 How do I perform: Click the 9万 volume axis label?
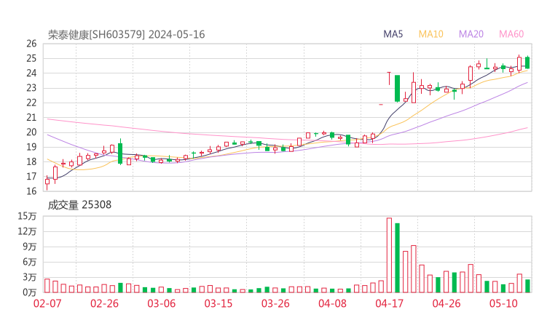coord(30,247)
